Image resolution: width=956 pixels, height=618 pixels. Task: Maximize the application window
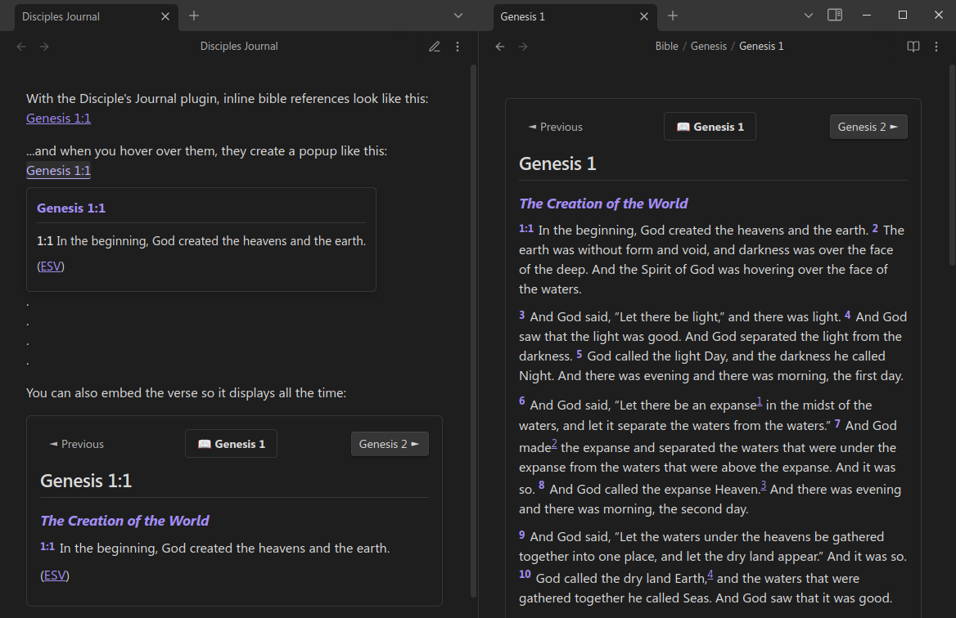coord(903,16)
